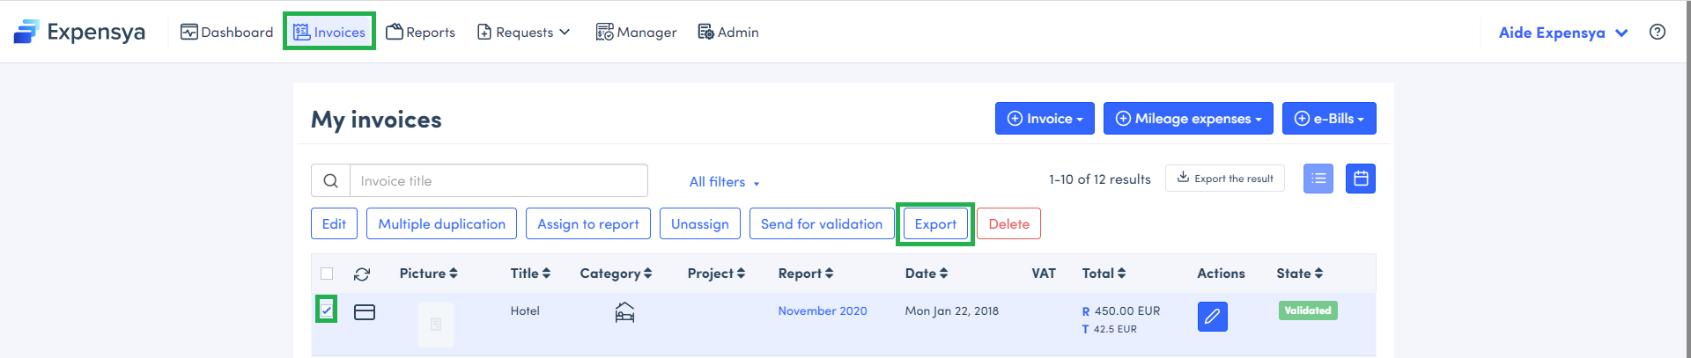Click the credit card icon on Hotel row
The width and height of the screenshot is (1691, 358).
(x=365, y=312)
